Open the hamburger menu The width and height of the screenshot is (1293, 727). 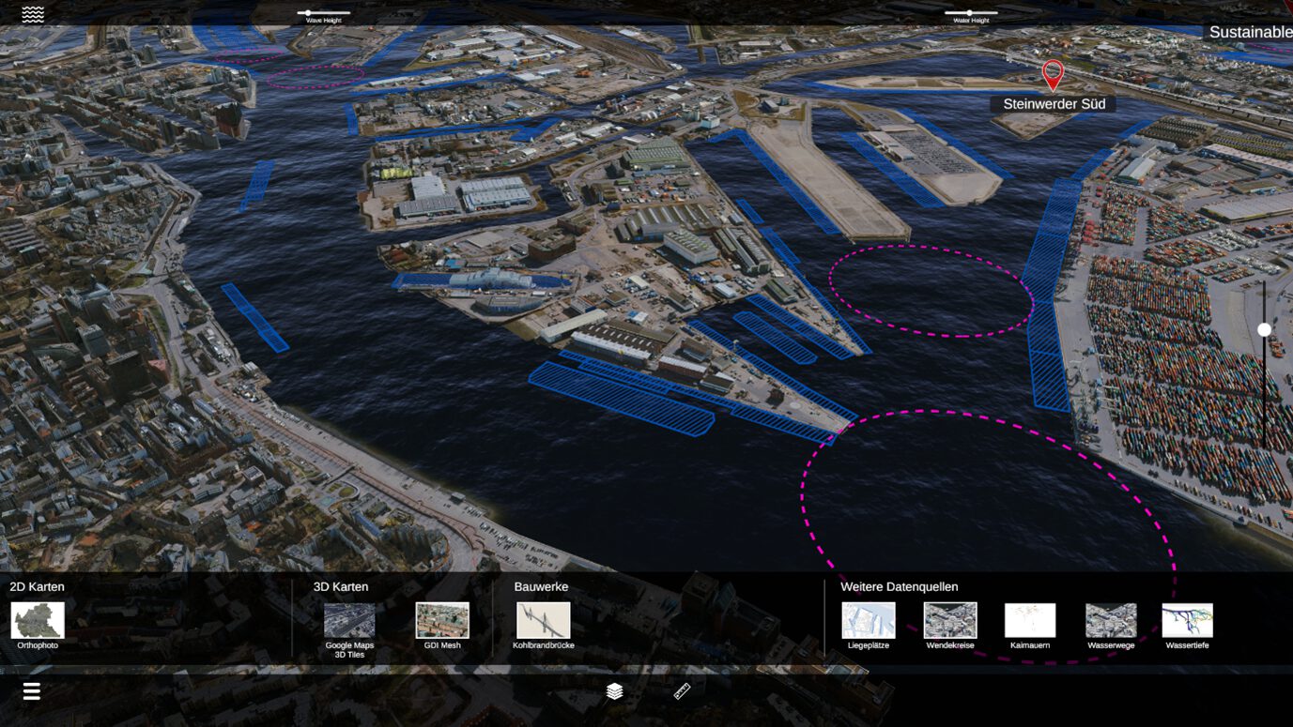click(x=32, y=691)
